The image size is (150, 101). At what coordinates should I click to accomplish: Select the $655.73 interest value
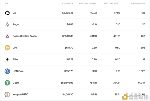[69, 71]
